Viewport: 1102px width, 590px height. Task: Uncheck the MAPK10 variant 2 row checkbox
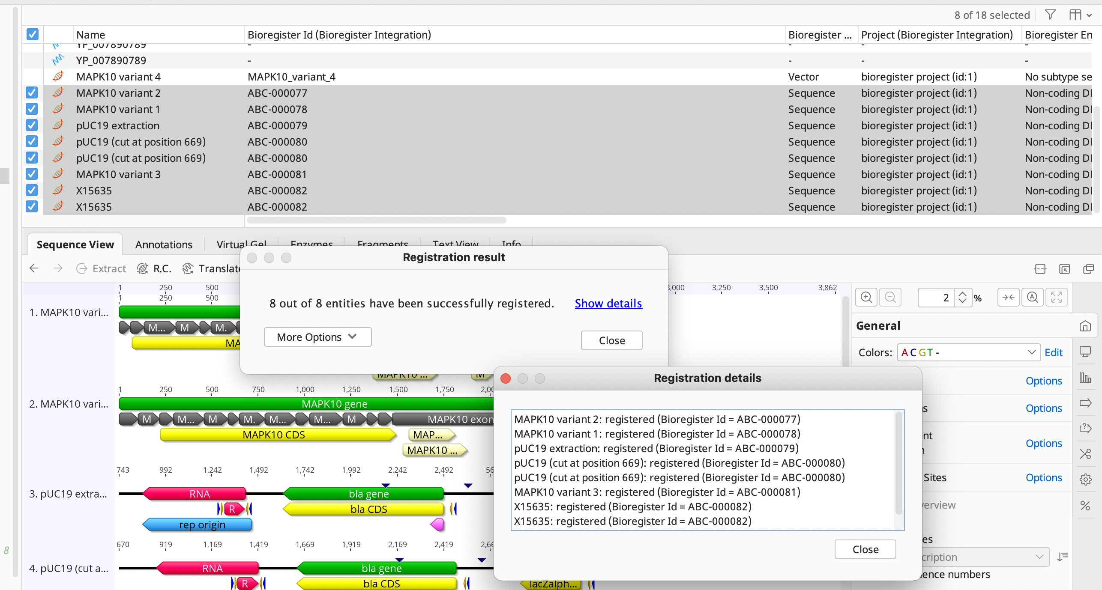[x=32, y=93]
